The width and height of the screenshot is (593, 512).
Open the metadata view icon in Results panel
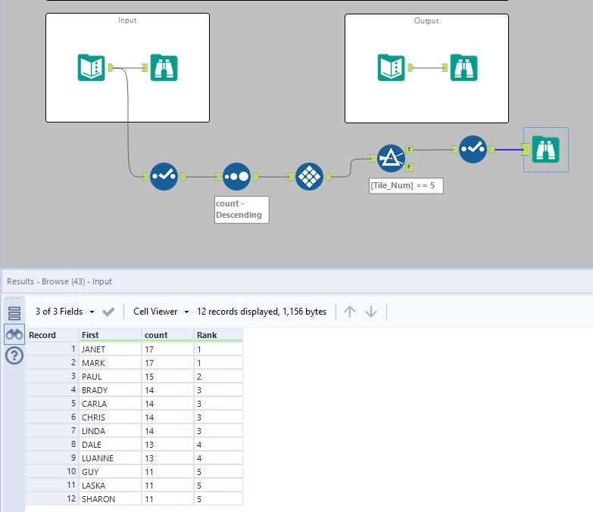point(14,313)
